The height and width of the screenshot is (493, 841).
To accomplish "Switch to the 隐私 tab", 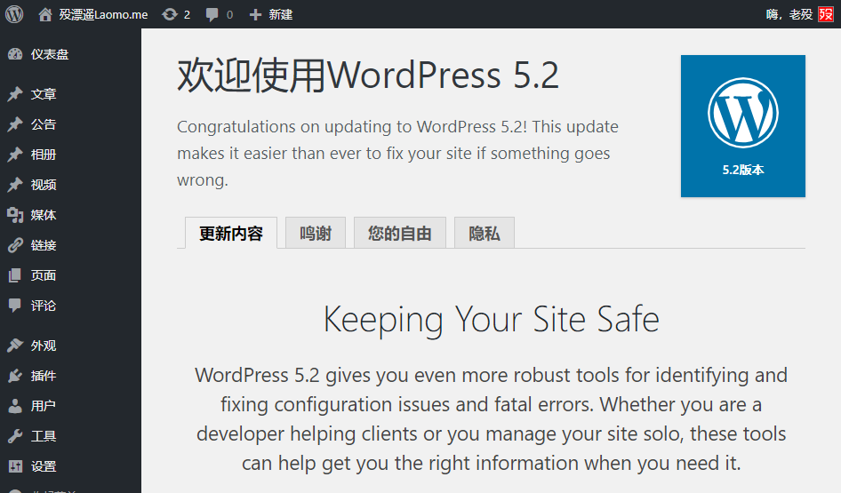I will click(x=485, y=233).
